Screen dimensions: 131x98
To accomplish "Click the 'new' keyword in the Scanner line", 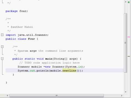I will 48,67.
